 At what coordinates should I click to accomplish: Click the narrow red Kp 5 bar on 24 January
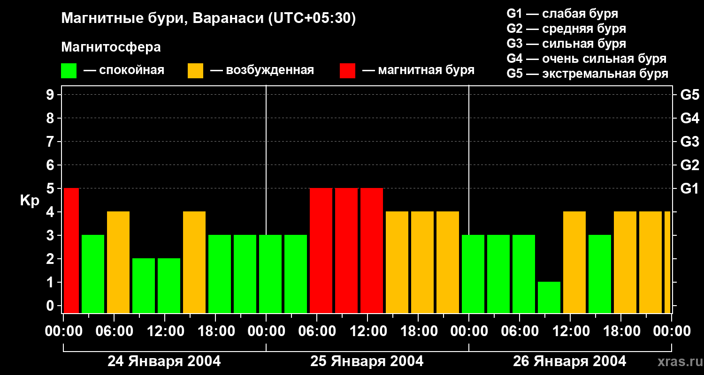(71, 250)
